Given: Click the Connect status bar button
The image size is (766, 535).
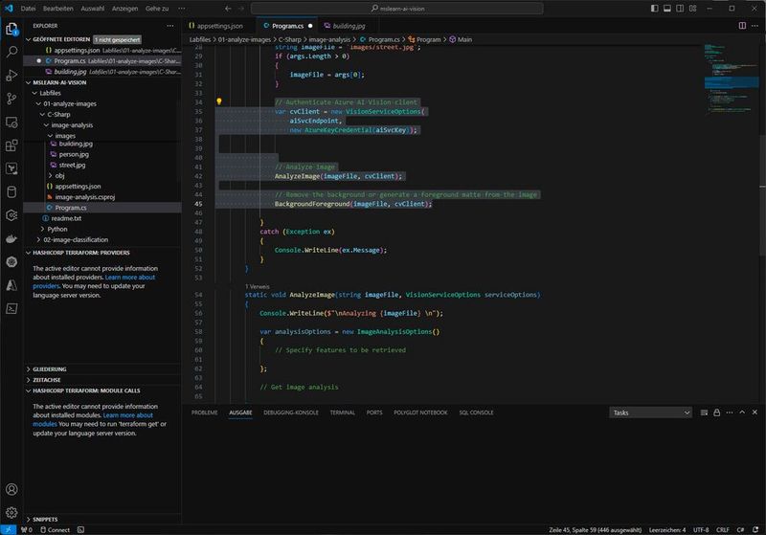Looking at the screenshot, I should click(56, 529).
